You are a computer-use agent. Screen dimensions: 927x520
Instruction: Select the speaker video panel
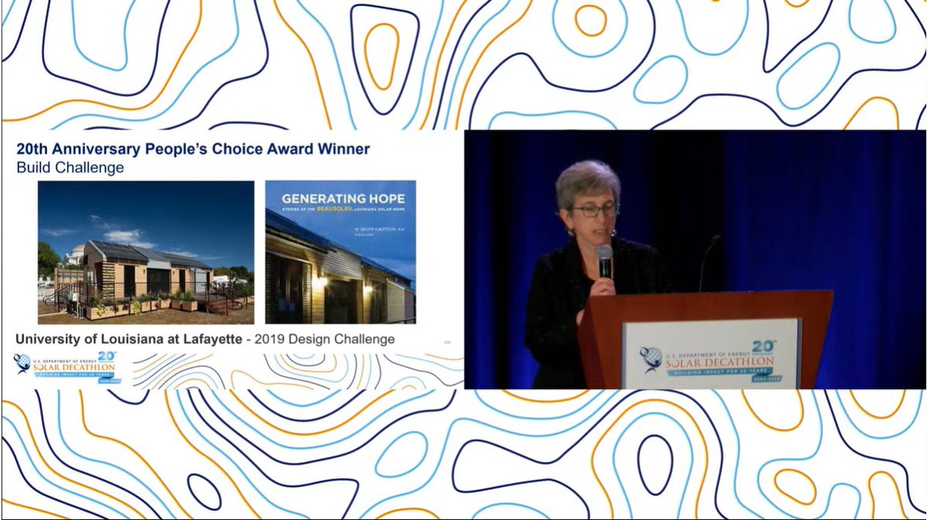point(694,259)
